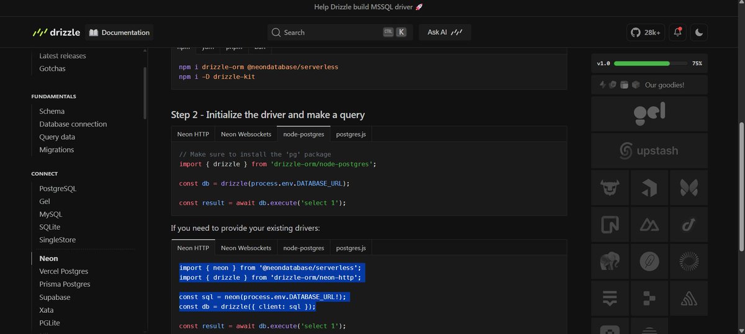Select Neon HTTP tab in existing drivers block

(193, 248)
